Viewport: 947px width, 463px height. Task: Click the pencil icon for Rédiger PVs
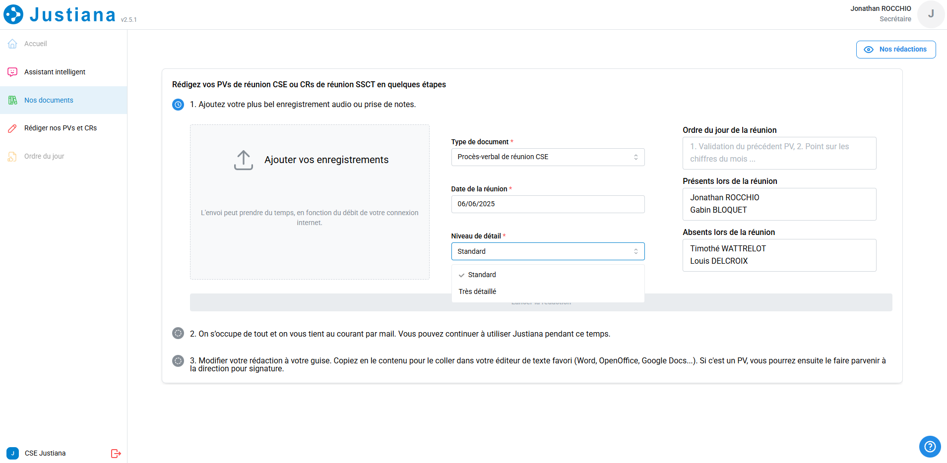click(12, 128)
